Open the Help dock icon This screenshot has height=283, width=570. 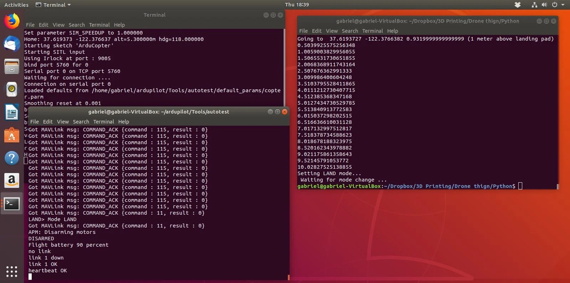pyautogui.click(x=12, y=158)
